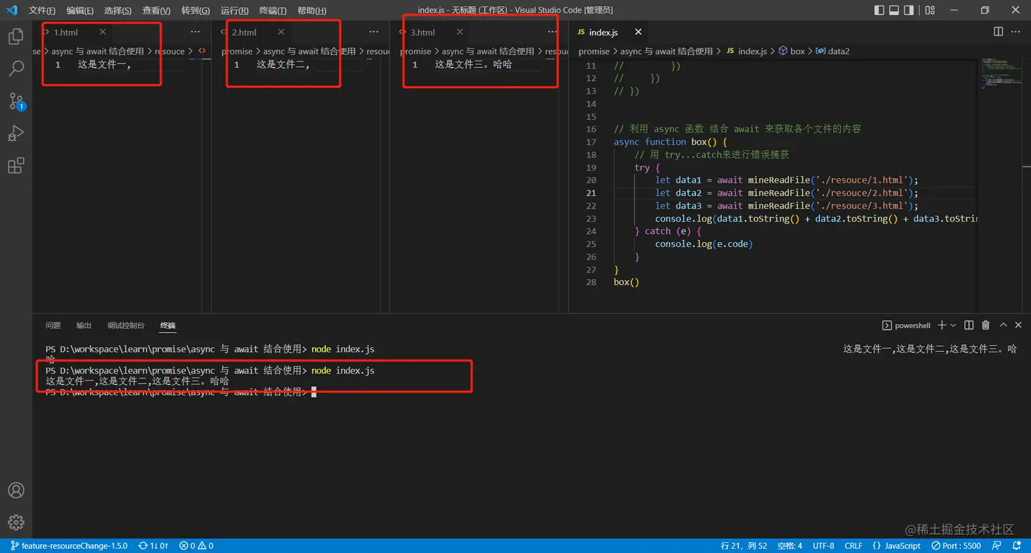Maximize the terminal panel size
Screen dimensions: 1031x553
pyautogui.click(x=1003, y=325)
